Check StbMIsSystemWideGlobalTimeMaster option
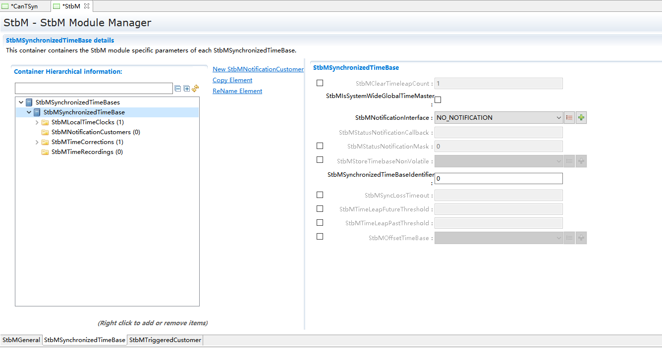Viewport: 662px width, 348px height. [x=438, y=99]
